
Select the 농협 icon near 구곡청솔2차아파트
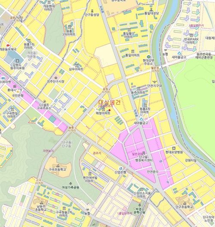[x=87, y=210]
